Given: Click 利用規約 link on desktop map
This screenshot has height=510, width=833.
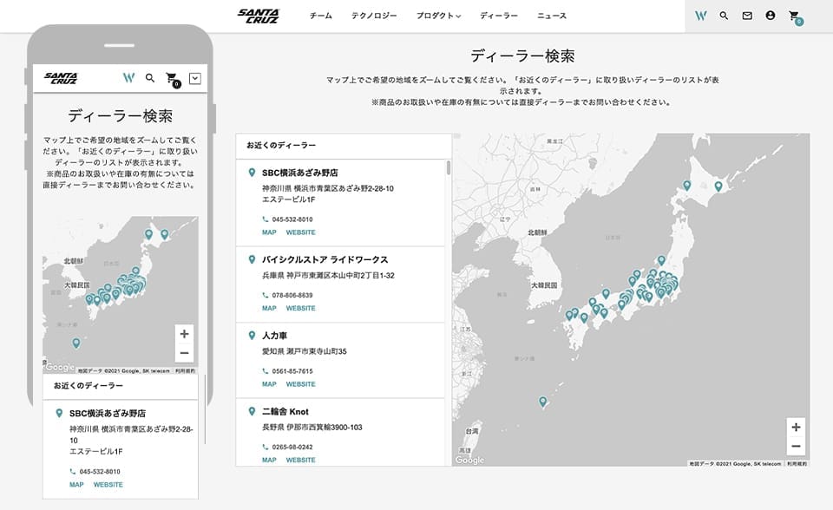Looking at the screenshot, I should click(x=797, y=464).
